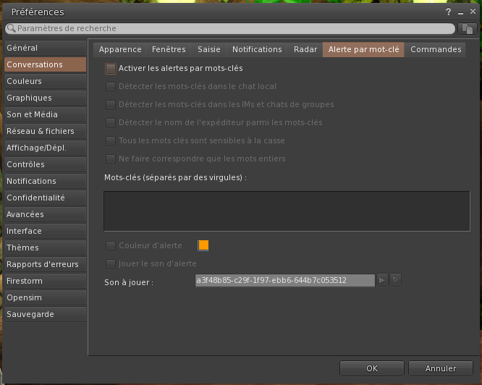Minimize the Préférences window
This screenshot has width=482, height=385.
pos(460,12)
